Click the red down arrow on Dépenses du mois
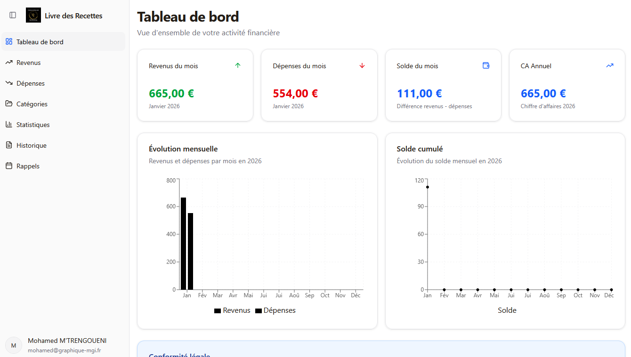 point(362,65)
